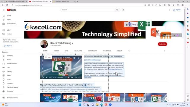
Task: Switch to the VIDEOS tab
Action: tap(56, 51)
